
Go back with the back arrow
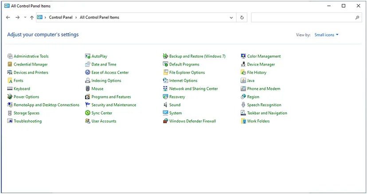pos(8,17)
